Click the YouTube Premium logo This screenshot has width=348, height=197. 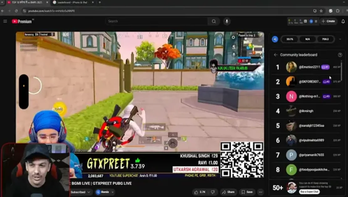(22, 21)
